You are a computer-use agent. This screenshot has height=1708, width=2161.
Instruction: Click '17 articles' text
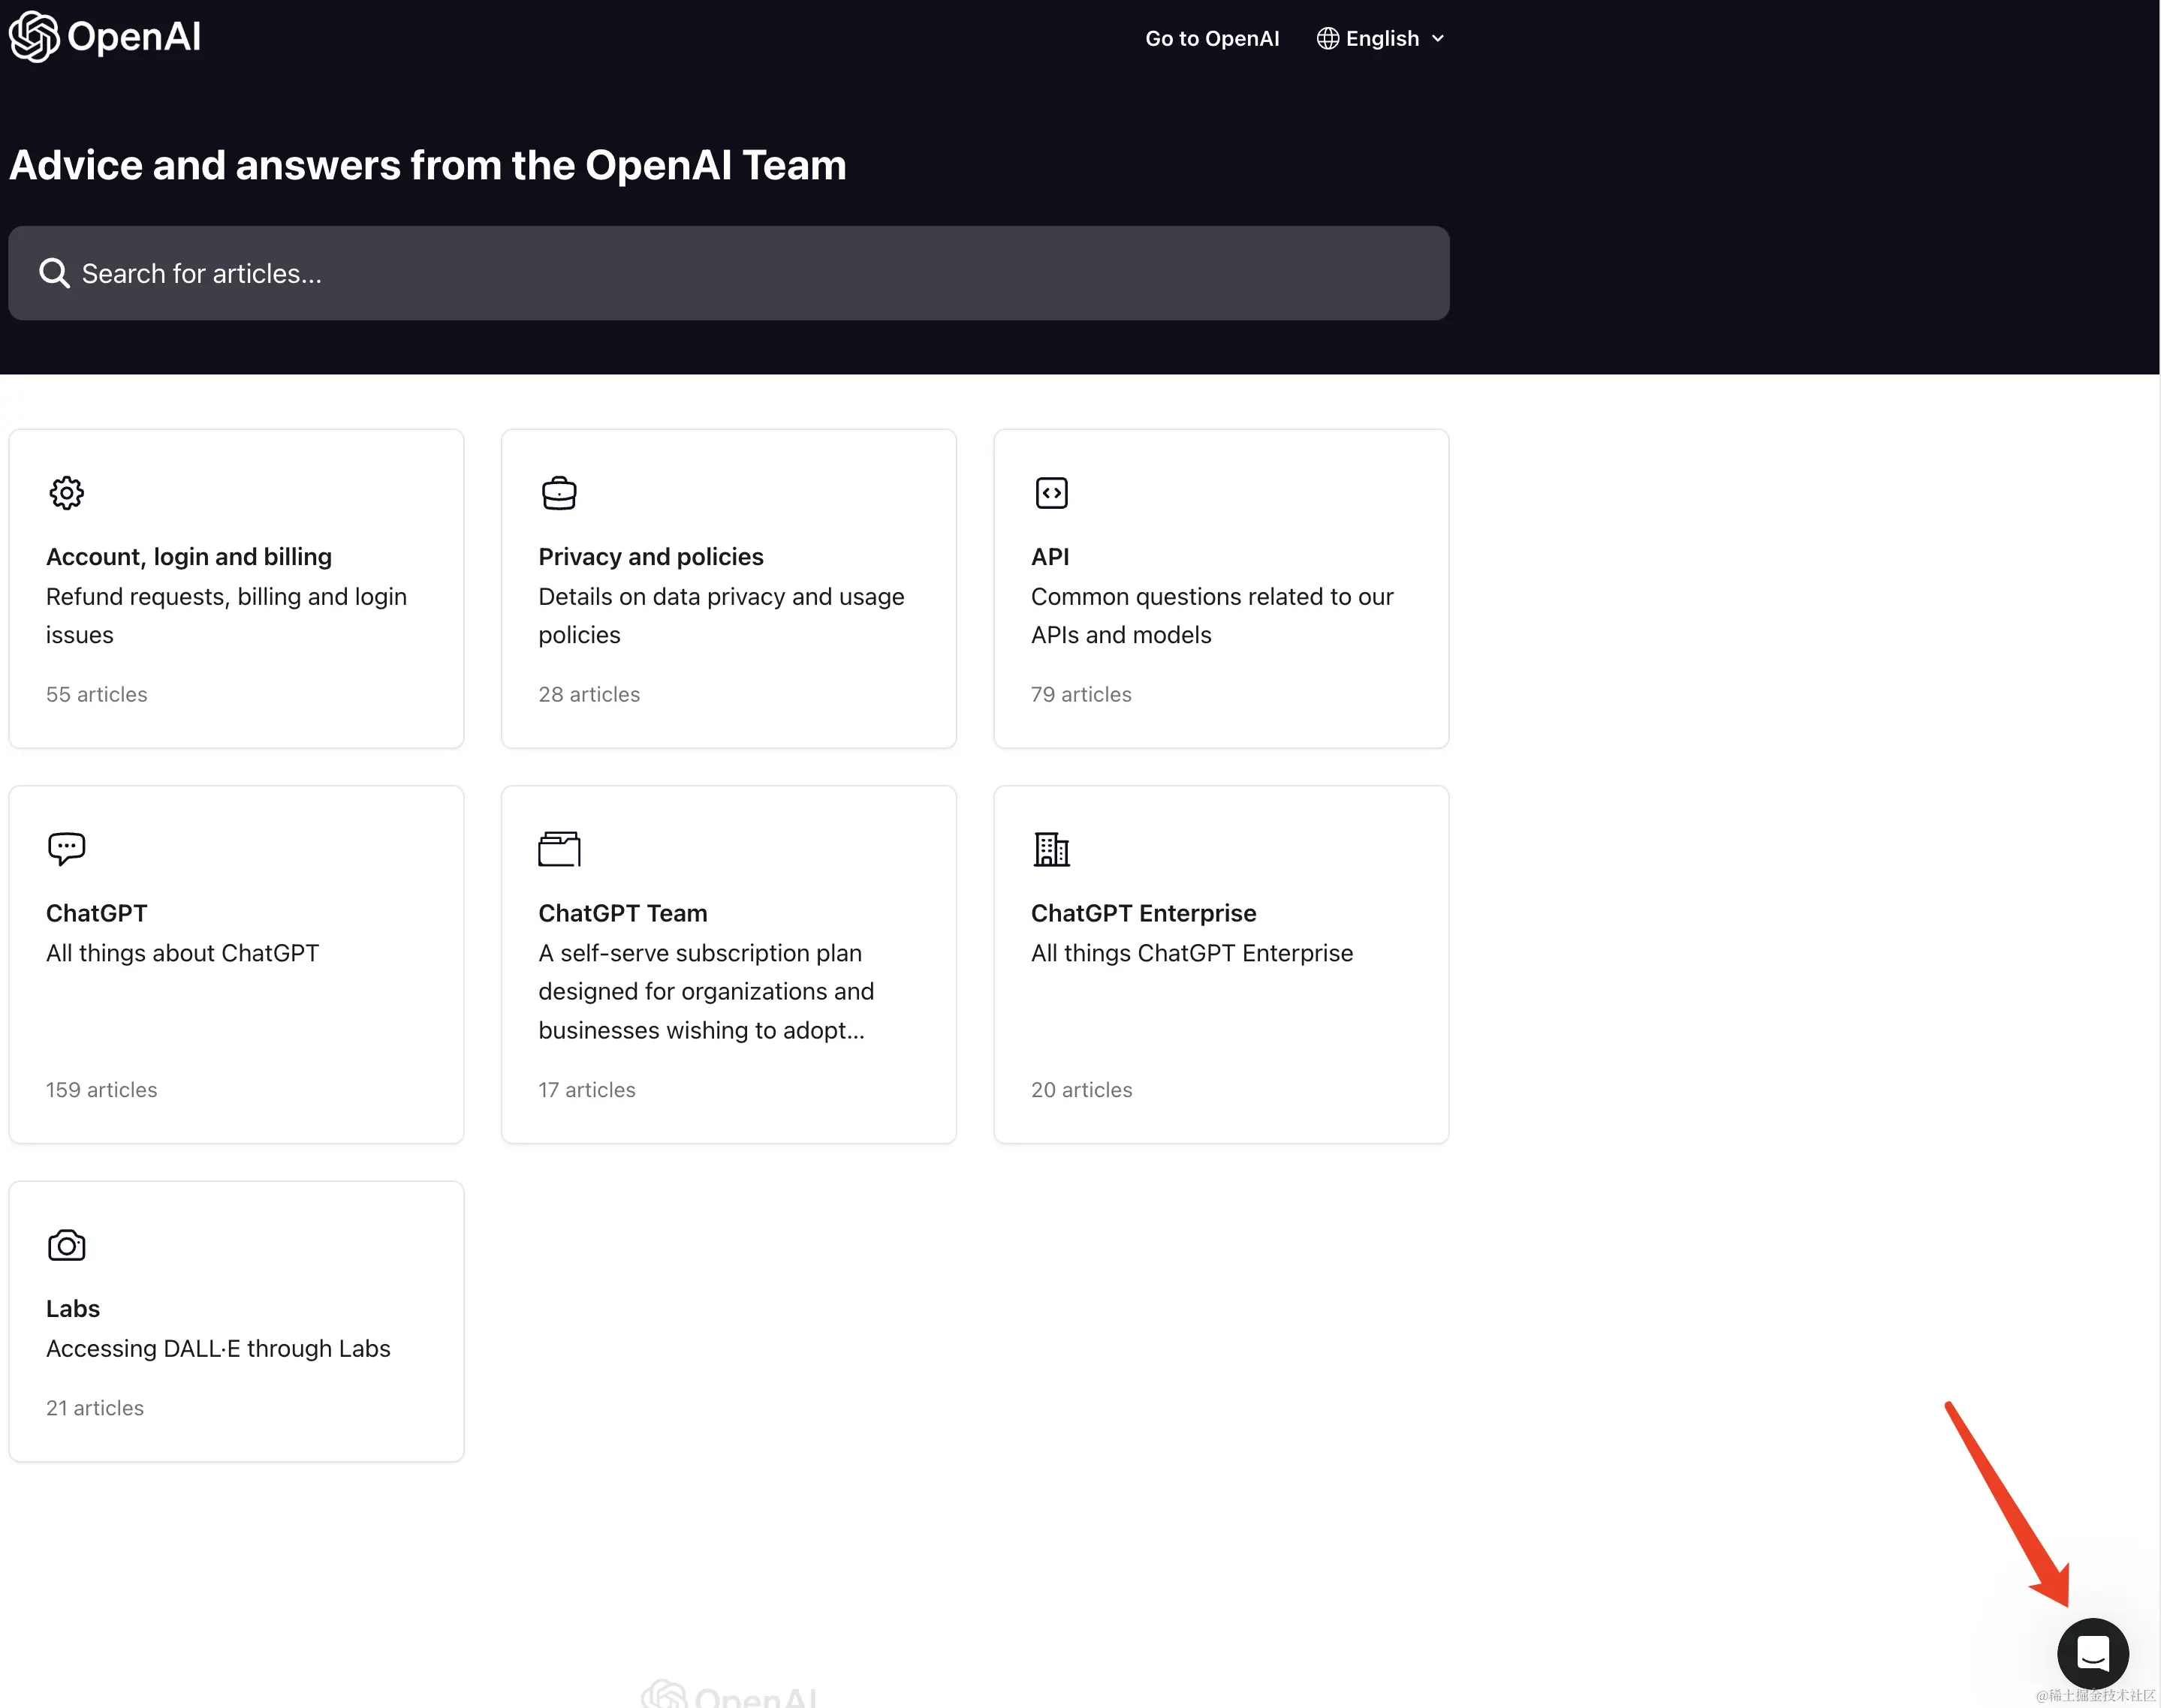(587, 1090)
